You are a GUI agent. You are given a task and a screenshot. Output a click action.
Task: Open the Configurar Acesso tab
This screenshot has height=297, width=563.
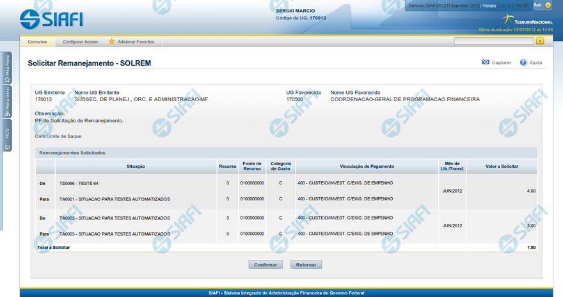point(80,41)
